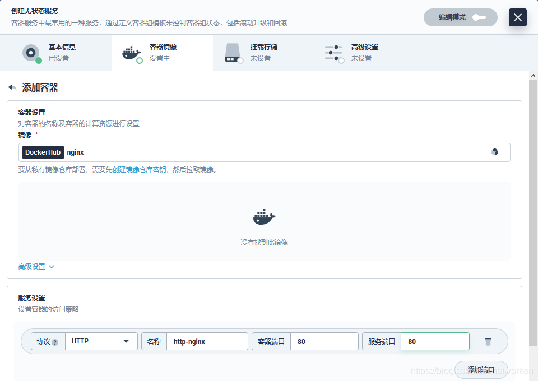The width and height of the screenshot is (538, 381).
Task: Click the 容器端口 field showing 80
Action: [324, 341]
